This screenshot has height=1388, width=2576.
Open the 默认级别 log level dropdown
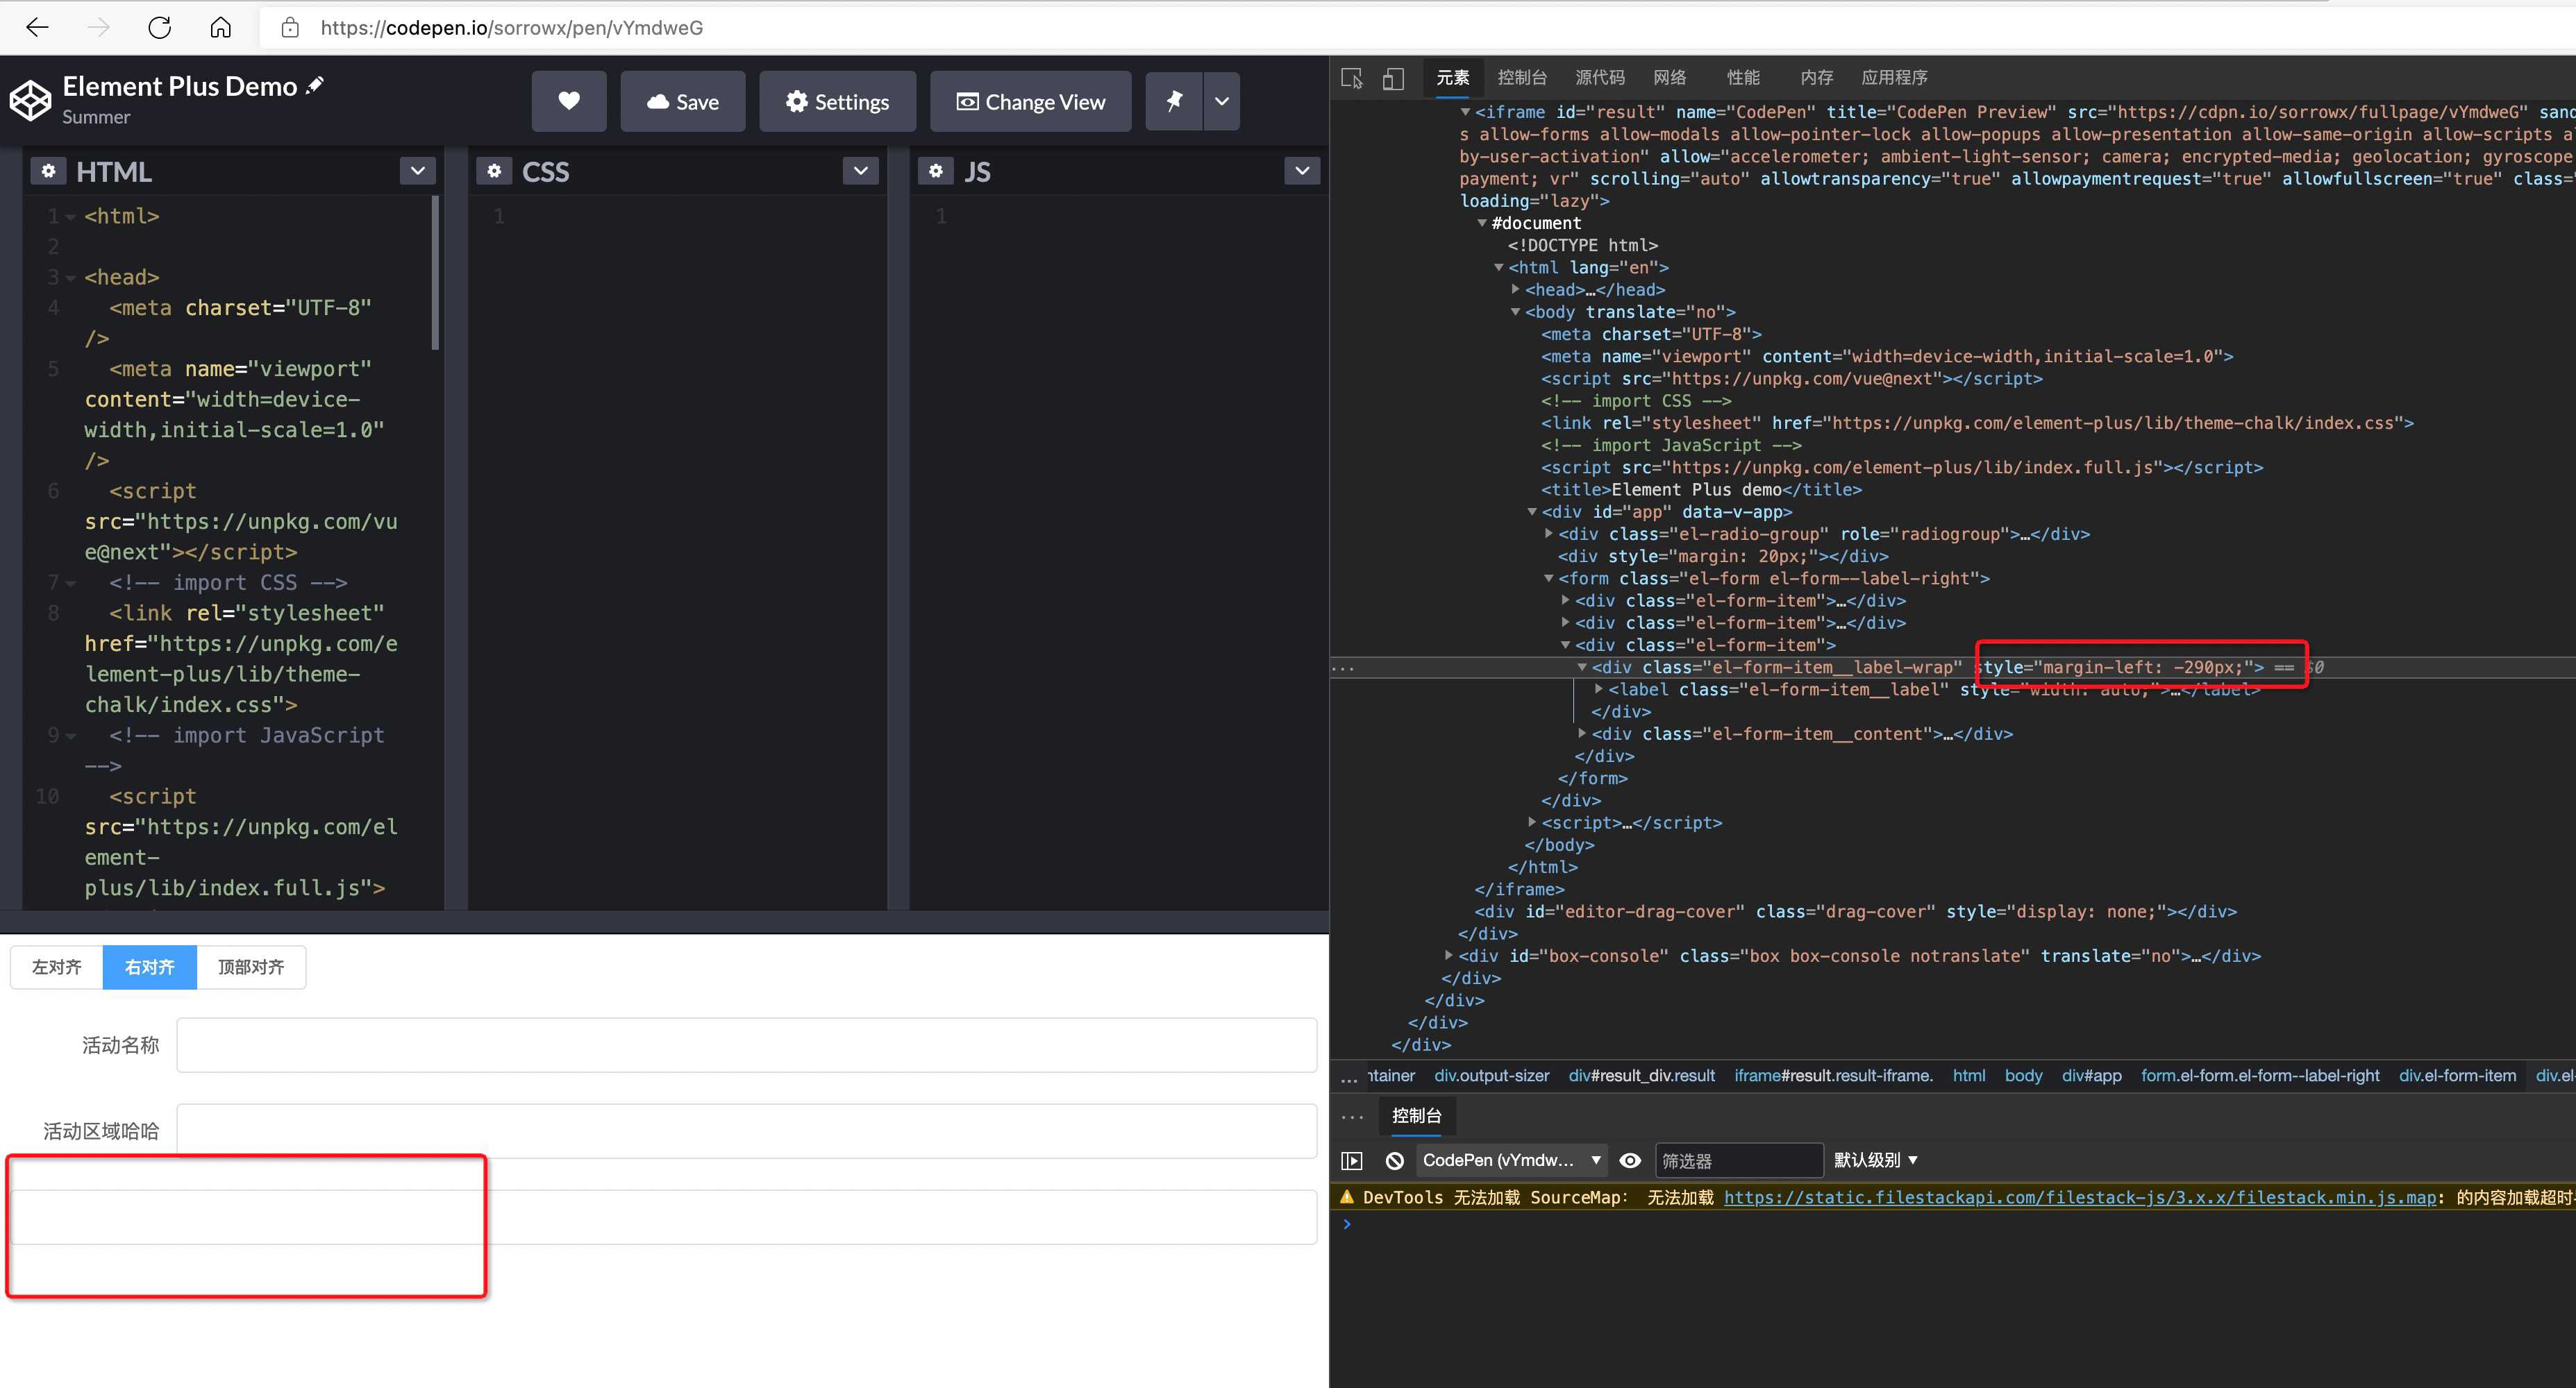pos(1875,1160)
